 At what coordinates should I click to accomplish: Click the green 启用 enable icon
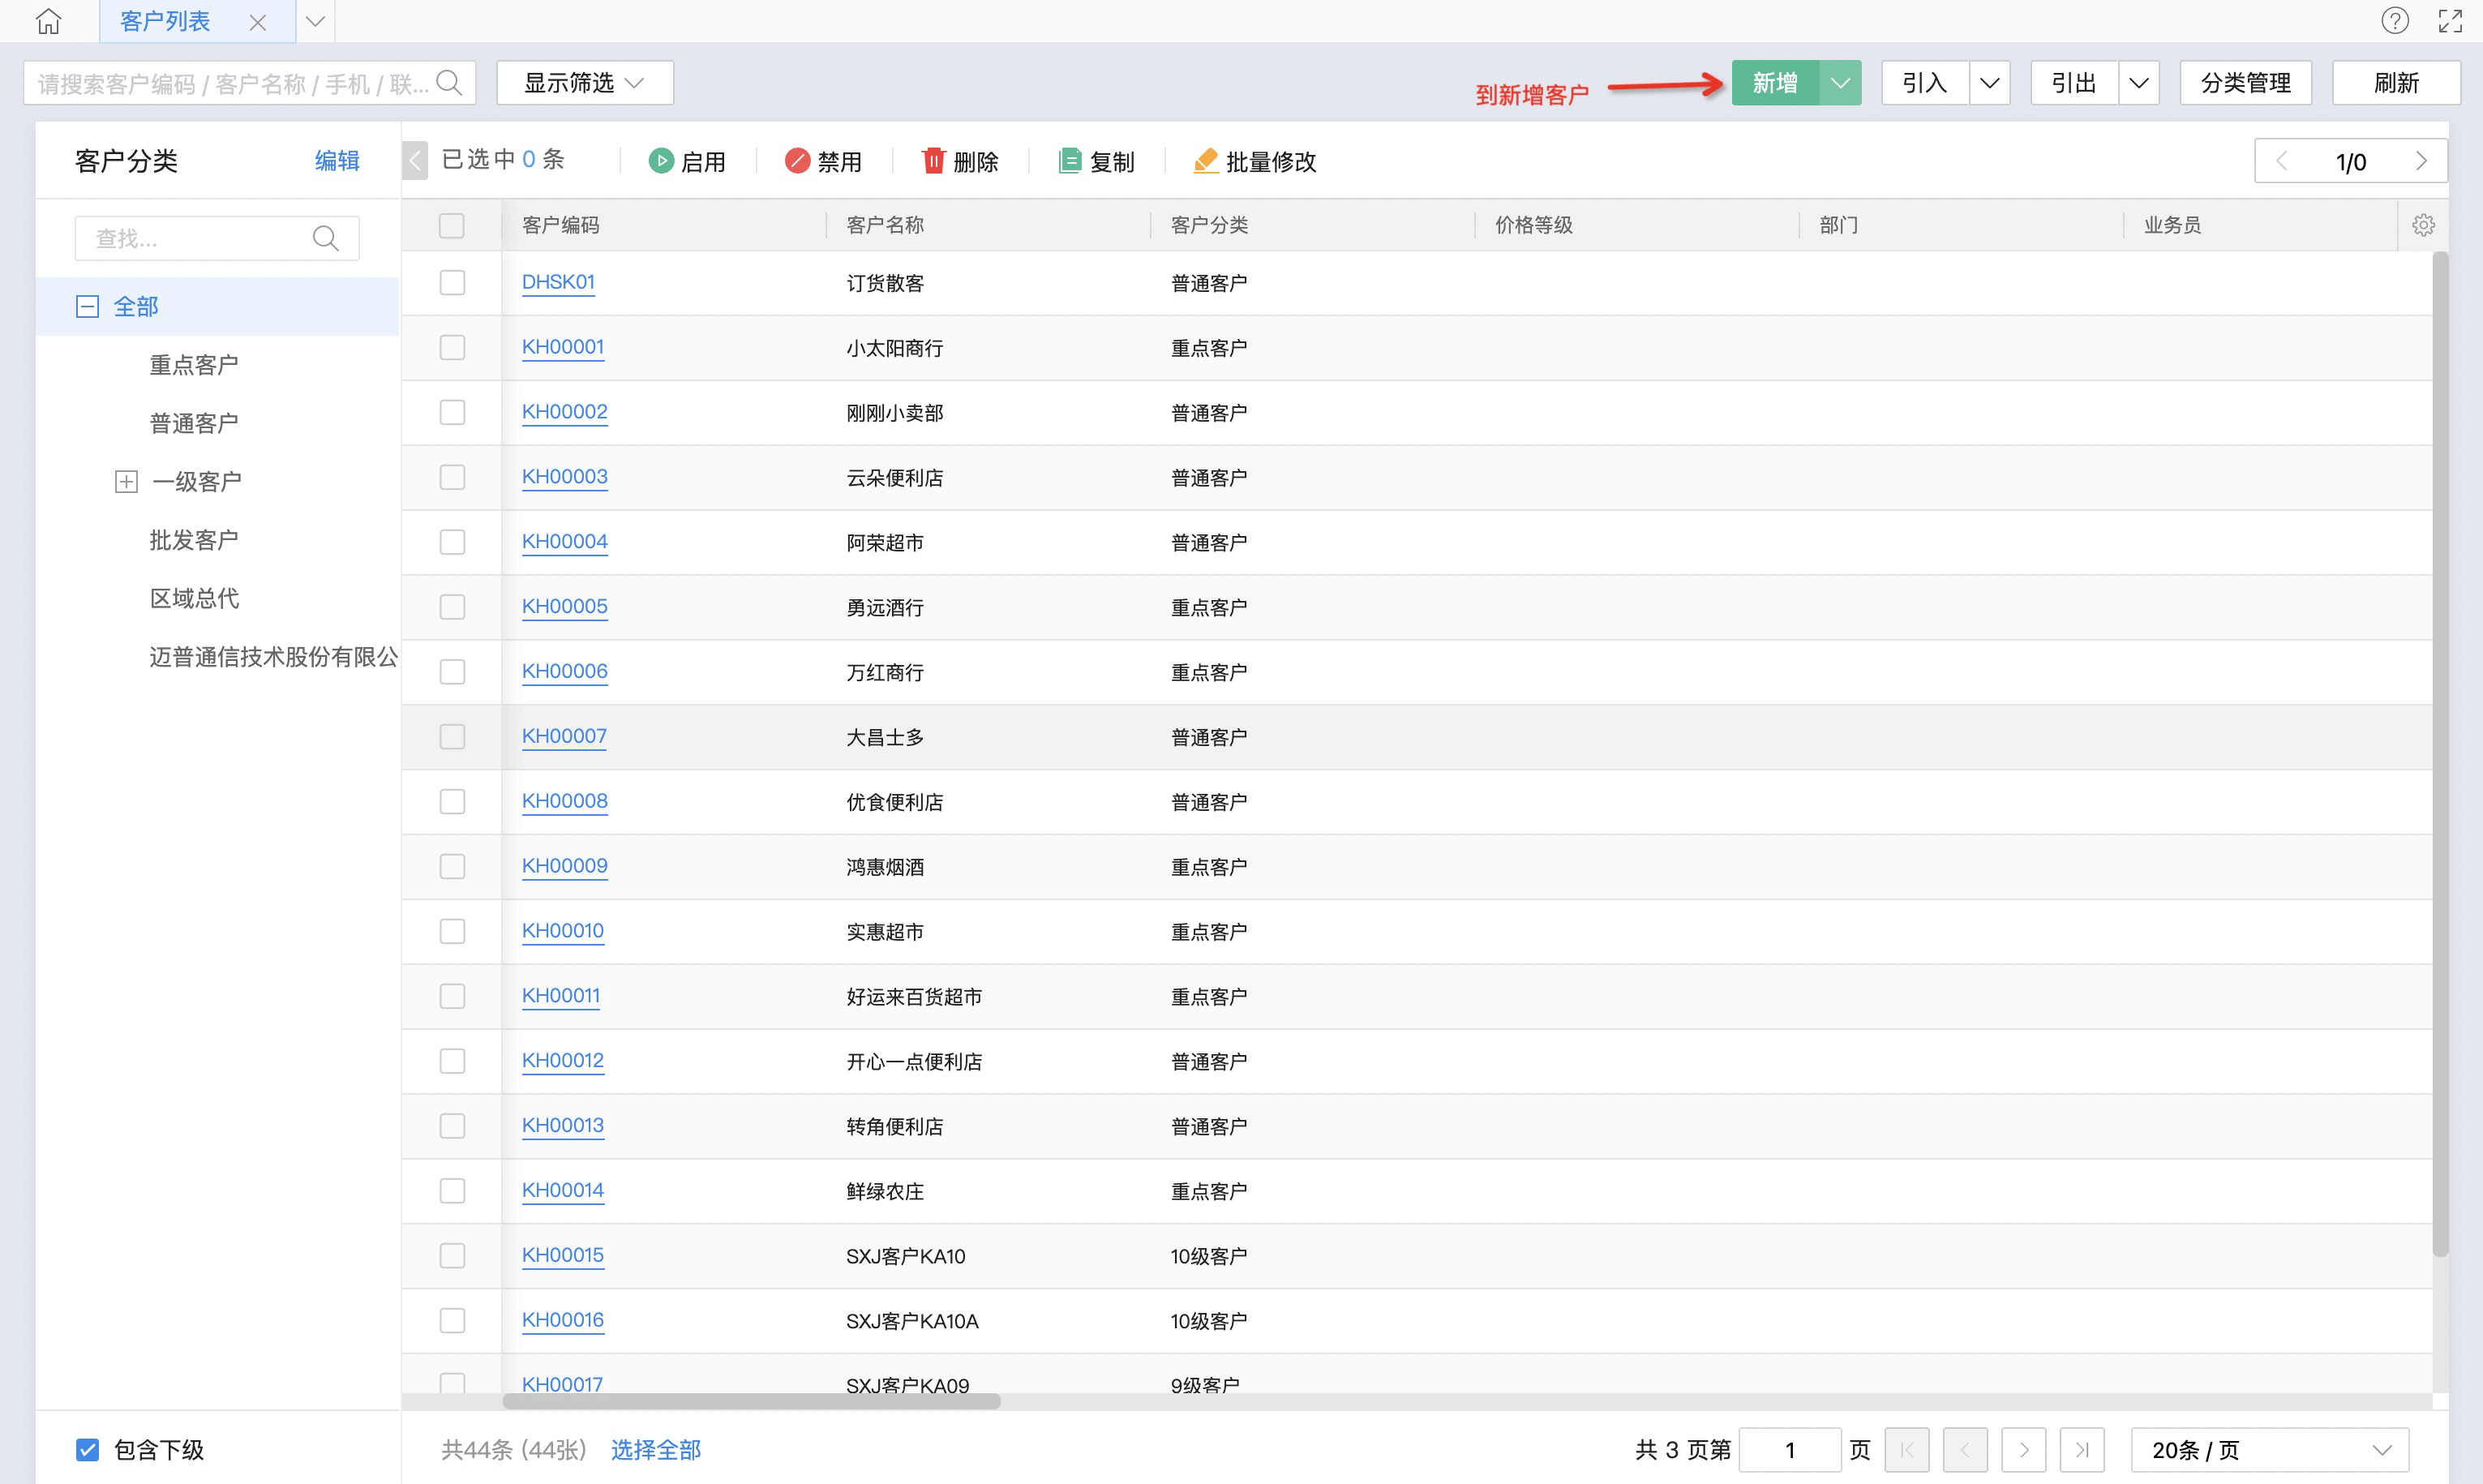click(661, 161)
